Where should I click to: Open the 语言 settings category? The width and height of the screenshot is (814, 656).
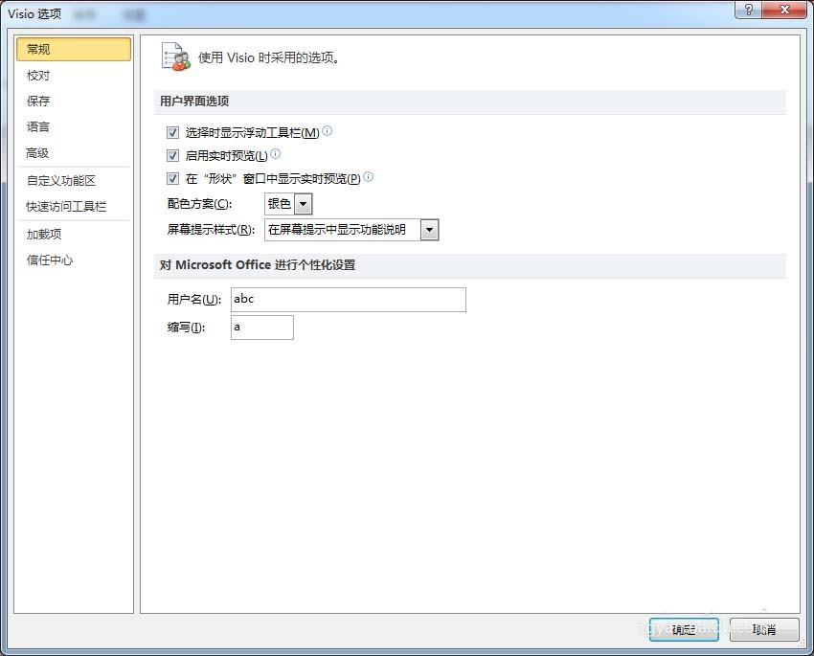coord(38,127)
